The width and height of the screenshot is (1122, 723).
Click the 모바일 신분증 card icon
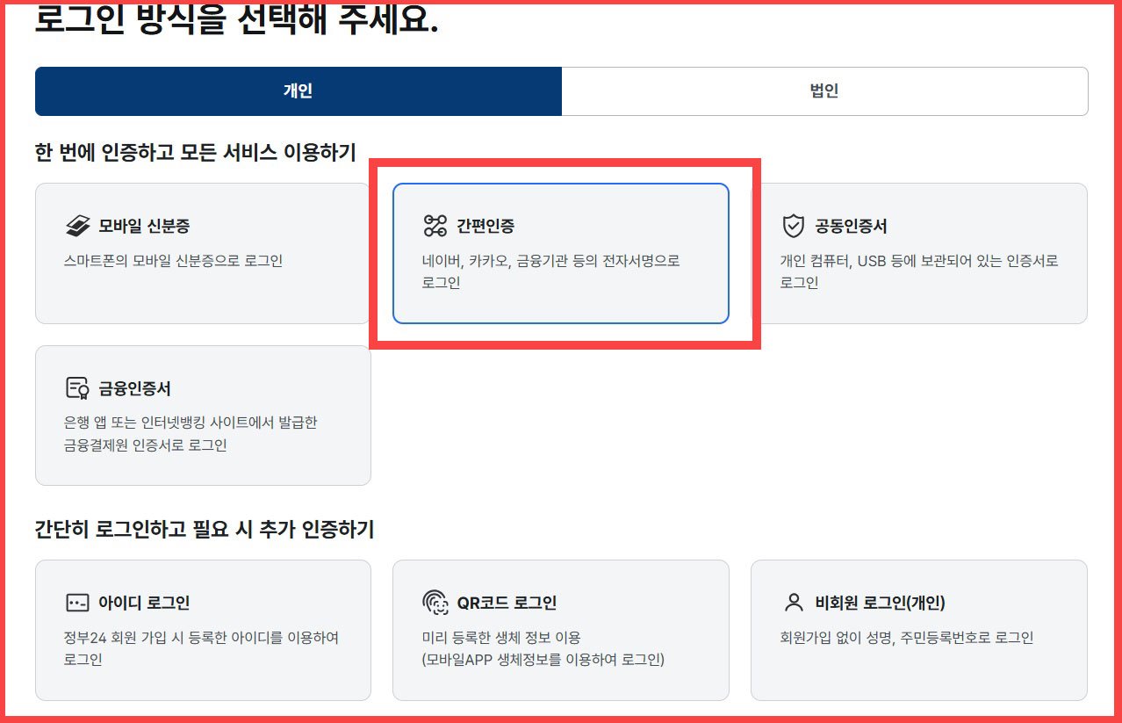(75, 227)
